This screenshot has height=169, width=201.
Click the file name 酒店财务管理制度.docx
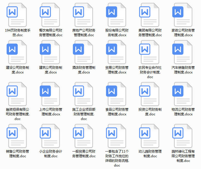click(84, 70)
